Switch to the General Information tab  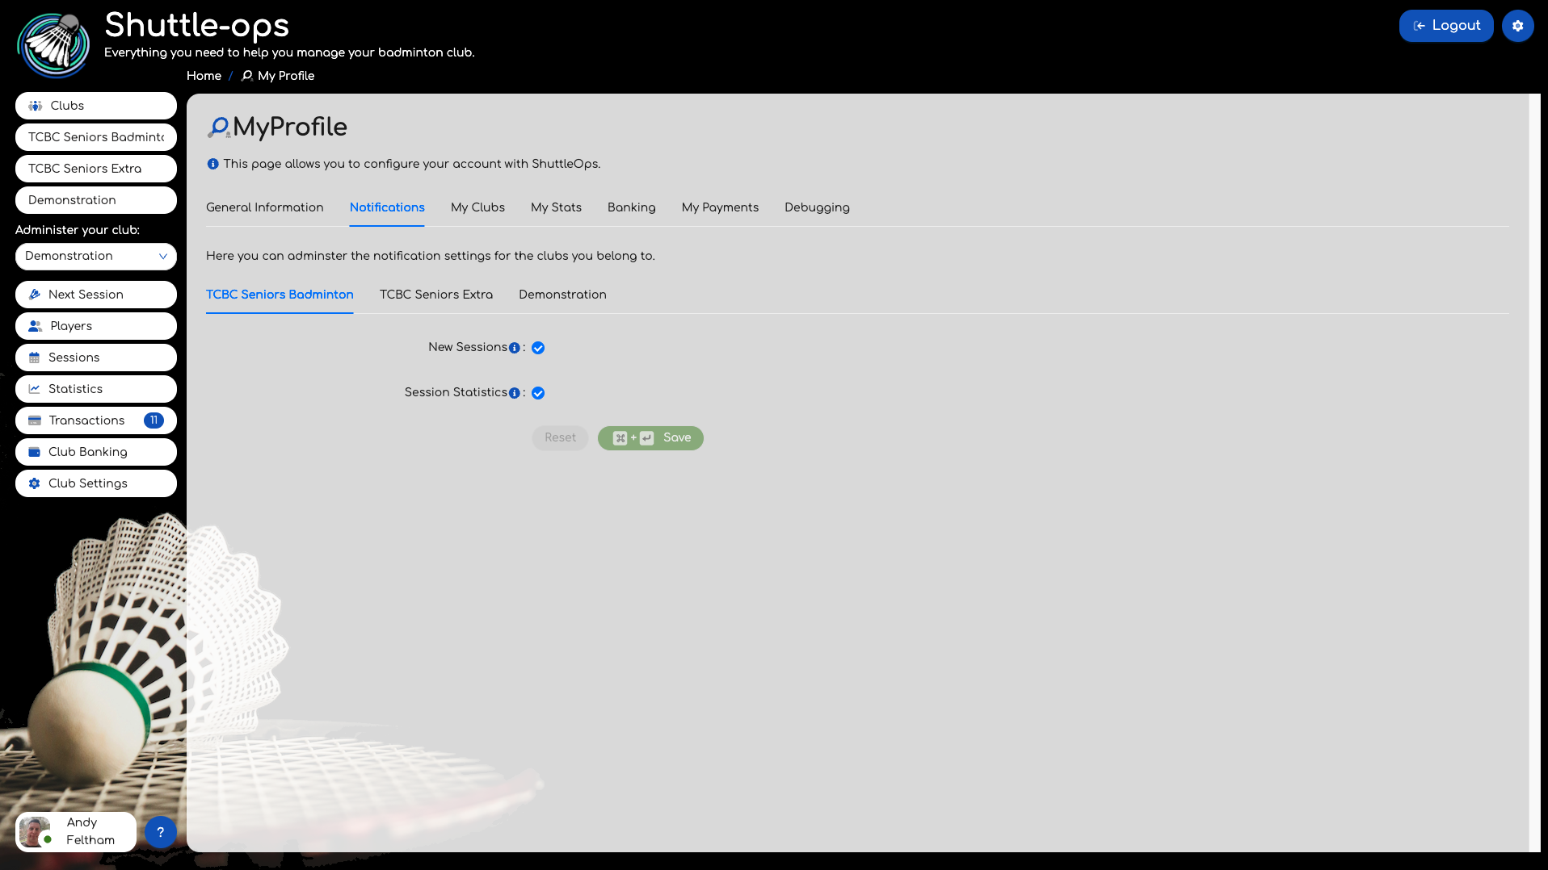coord(265,207)
